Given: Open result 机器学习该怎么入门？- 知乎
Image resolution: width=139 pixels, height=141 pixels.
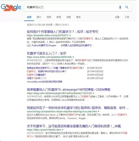Looking at the screenshot, I should click(47, 53).
